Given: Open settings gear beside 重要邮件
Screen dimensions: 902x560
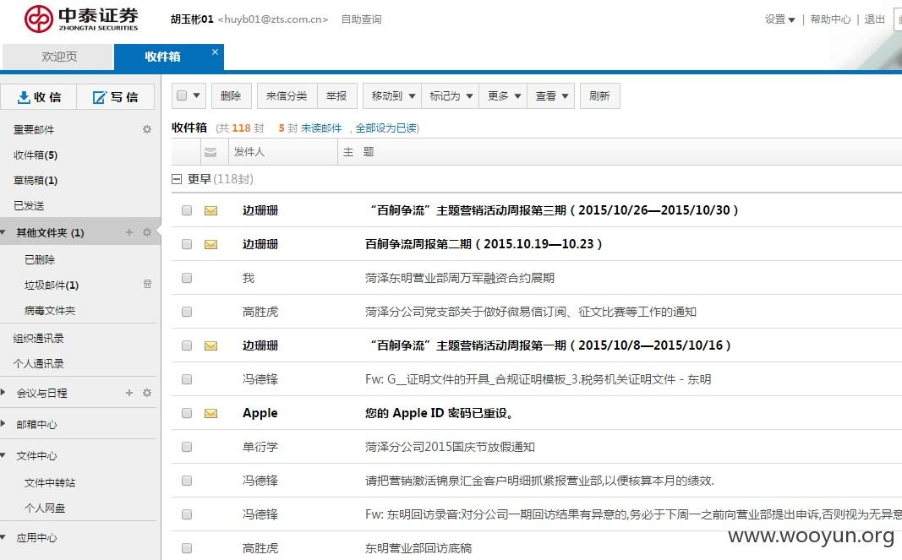Looking at the screenshot, I should pyautogui.click(x=147, y=129).
